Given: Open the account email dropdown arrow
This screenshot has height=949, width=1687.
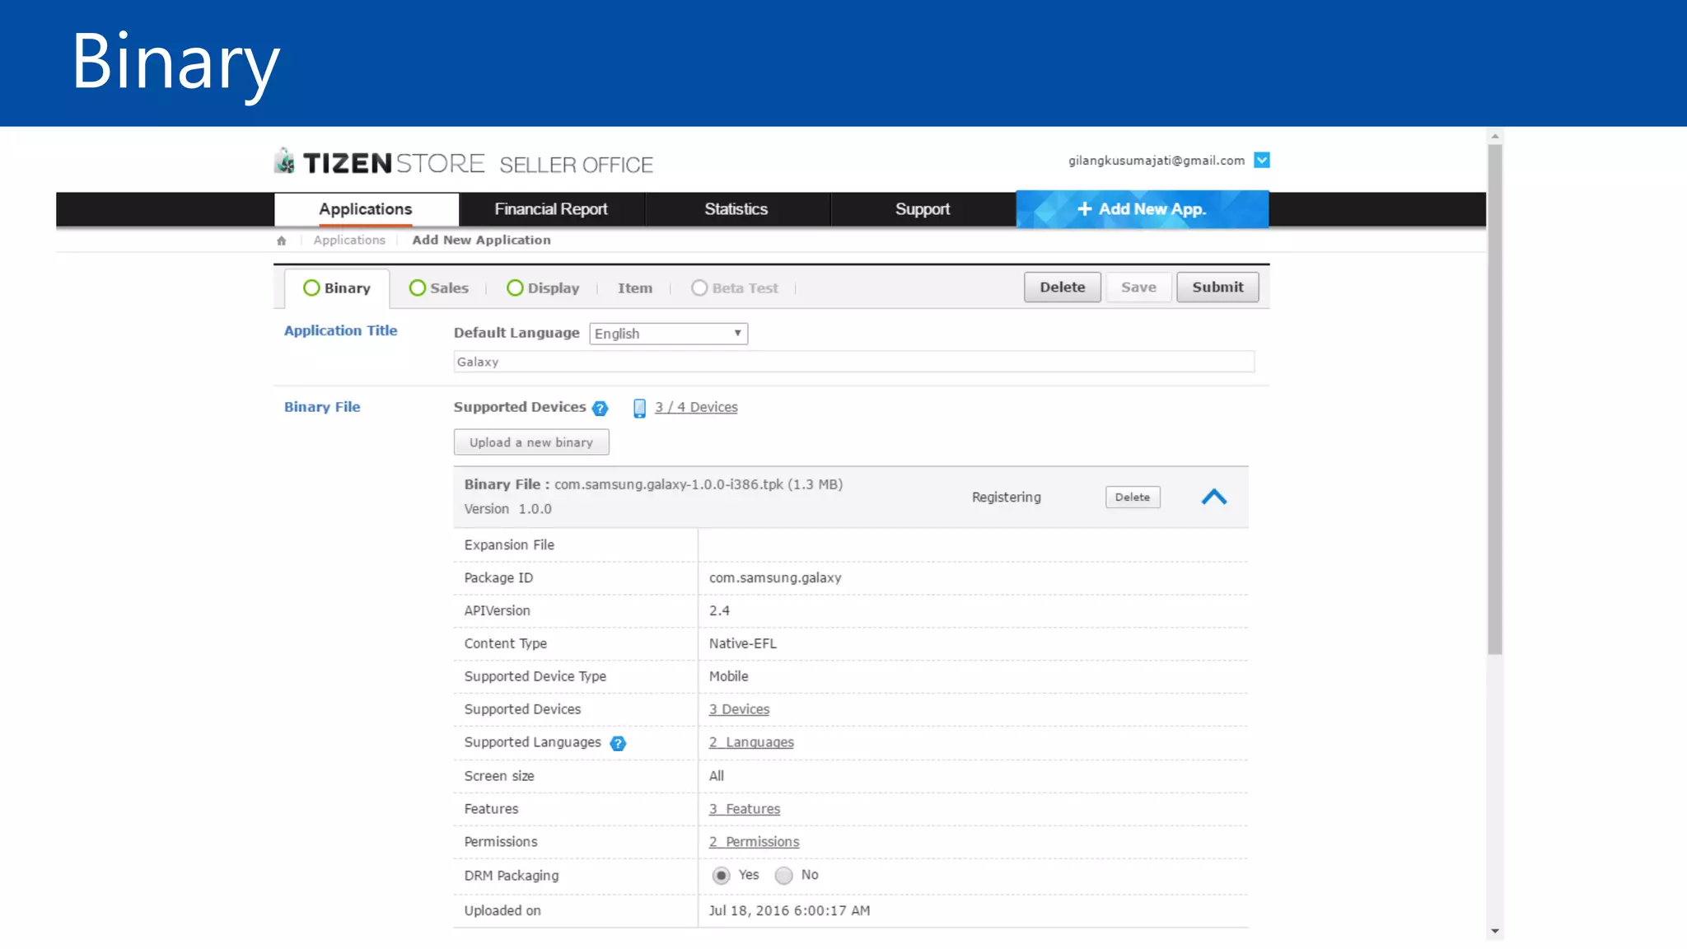Looking at the screenshot, I should pyautogui.click(x=1261, y=161).
